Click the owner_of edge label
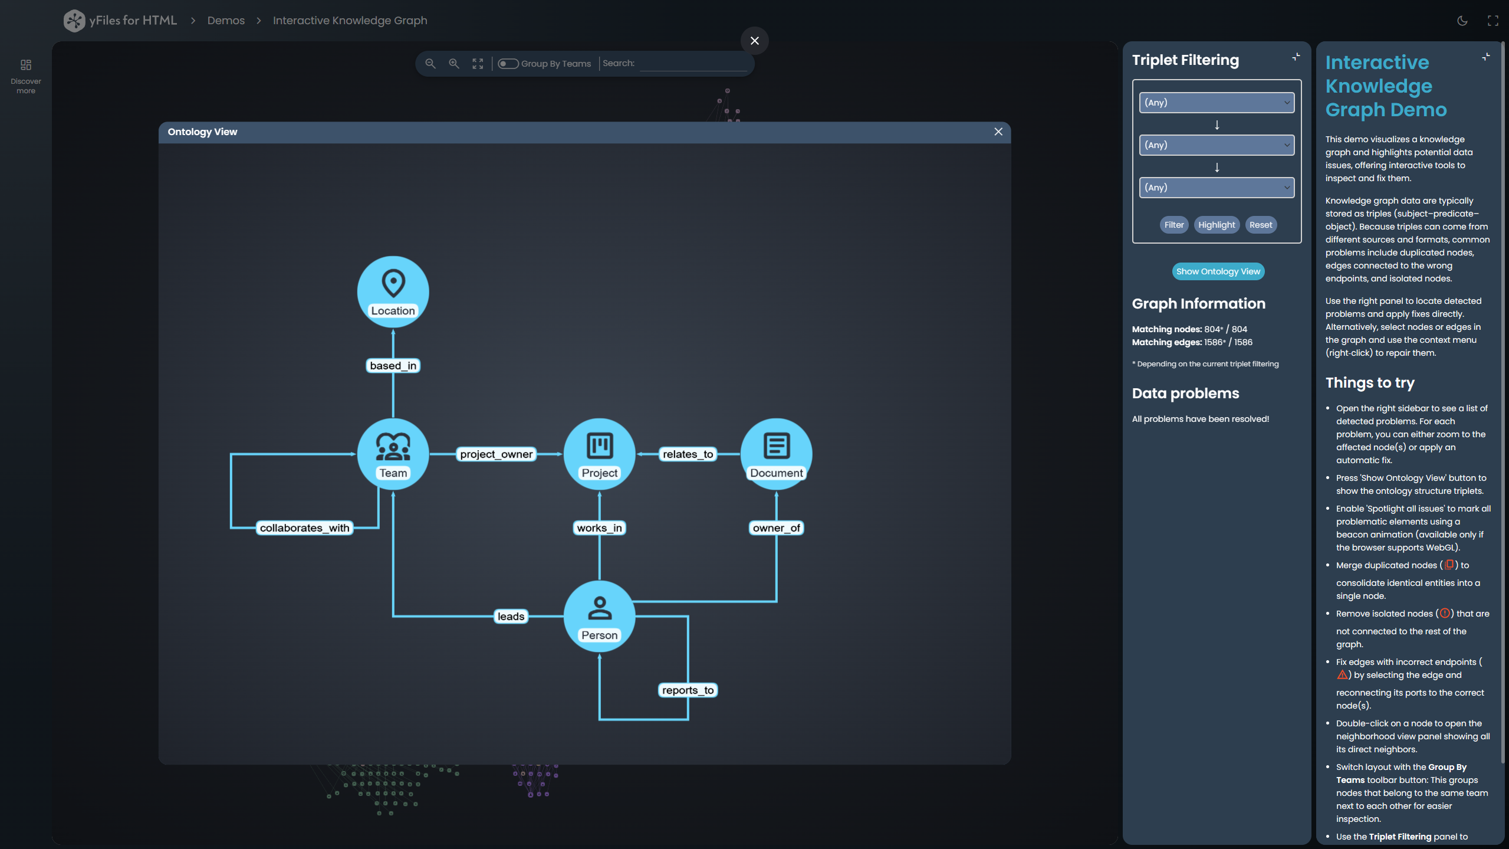Image resolution: width=1509 pixels, height=849 pixels. click(x=776, y=528)
